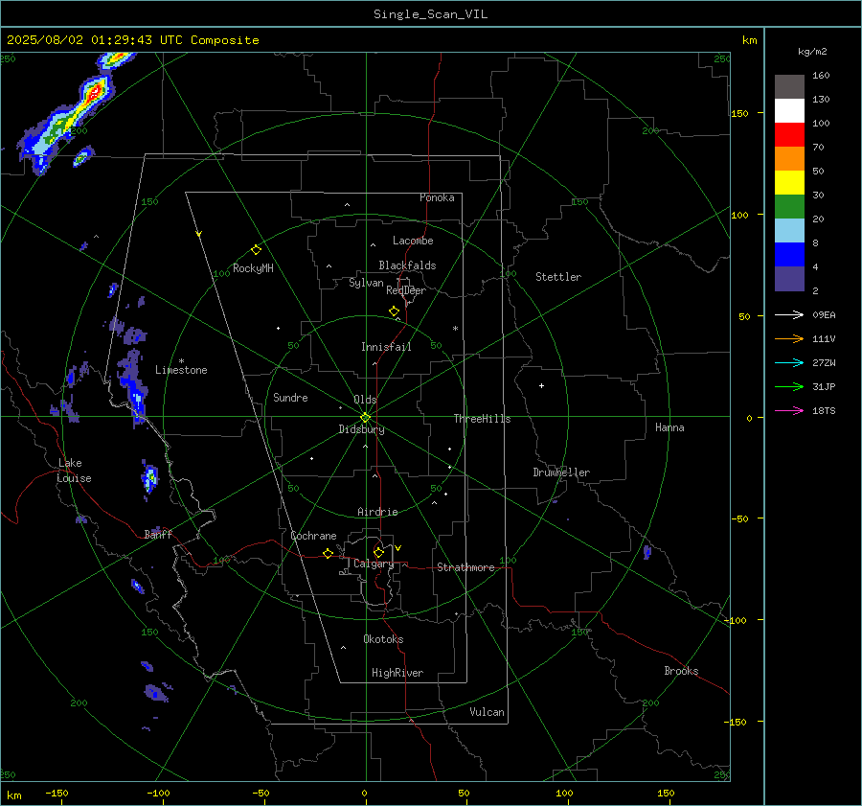The height and width of the screenshot is (806, 862).
Task: Click the Cochrane town label
Action: (x=313, y=536)
